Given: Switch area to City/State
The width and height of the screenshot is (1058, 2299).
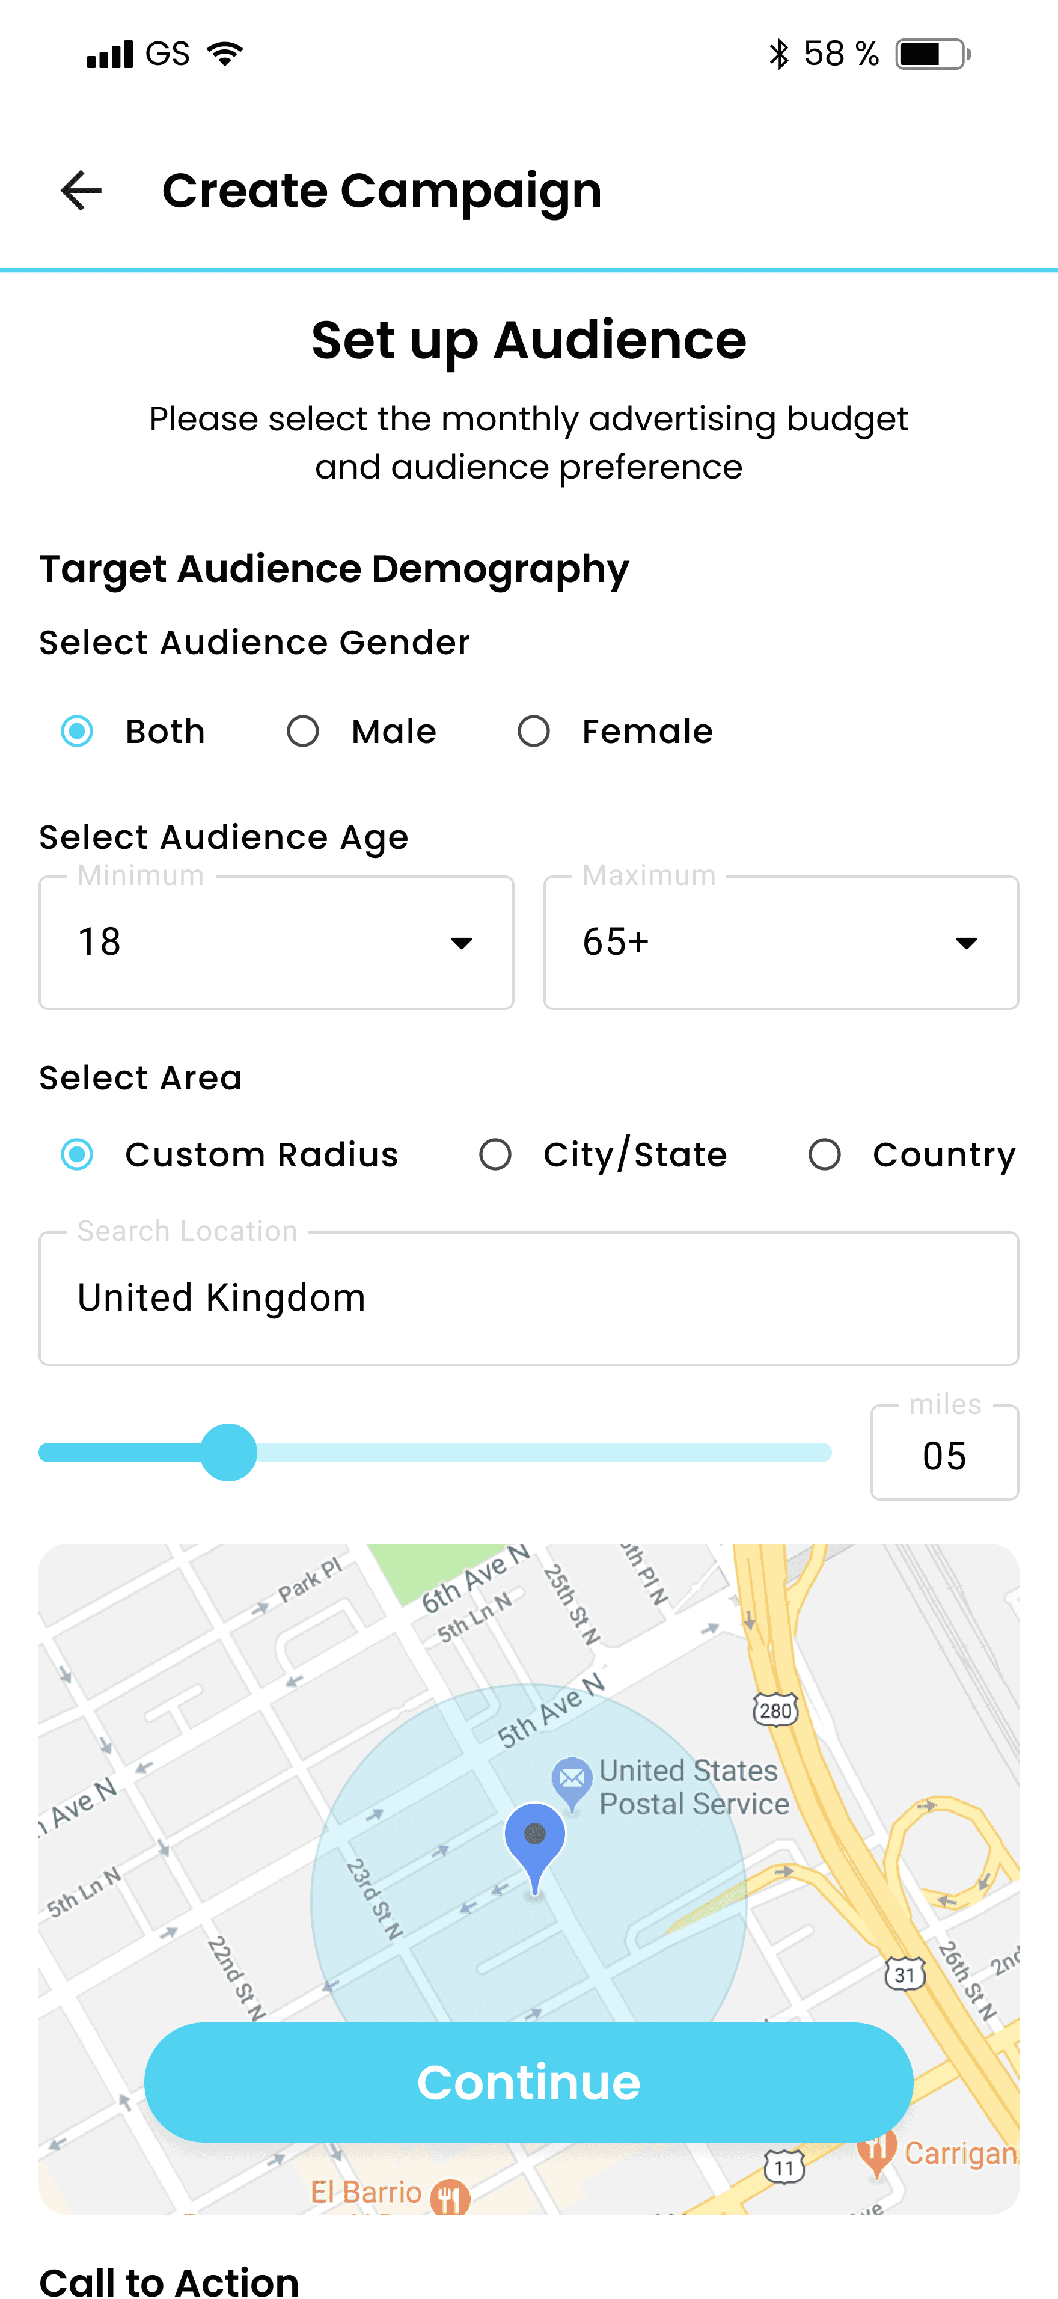Looking at the screenshot, I should pyautogui.click(x=496, y=1155).
